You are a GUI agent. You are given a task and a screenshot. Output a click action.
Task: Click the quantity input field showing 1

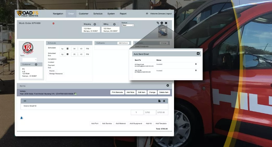[137, 112]
